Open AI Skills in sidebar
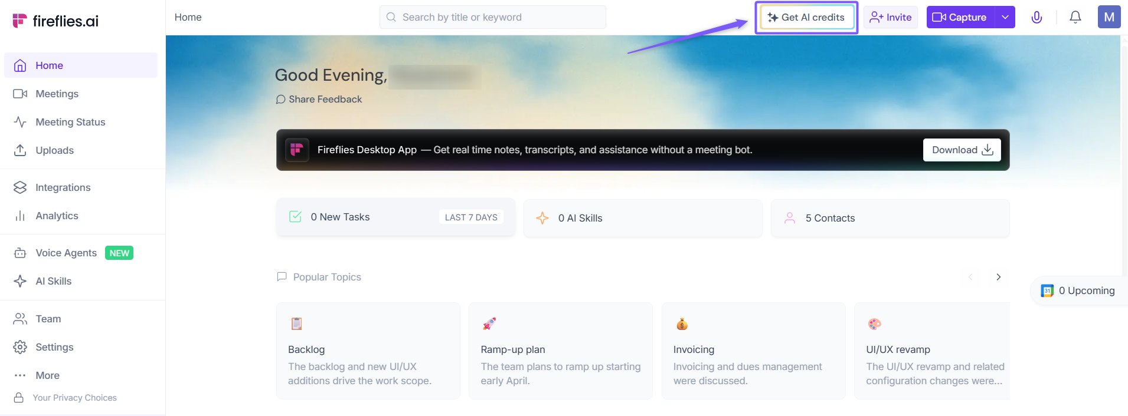 81,281
